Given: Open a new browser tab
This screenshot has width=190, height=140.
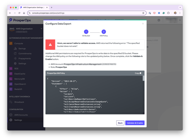Looking at the screenshot, I should 52,7.
